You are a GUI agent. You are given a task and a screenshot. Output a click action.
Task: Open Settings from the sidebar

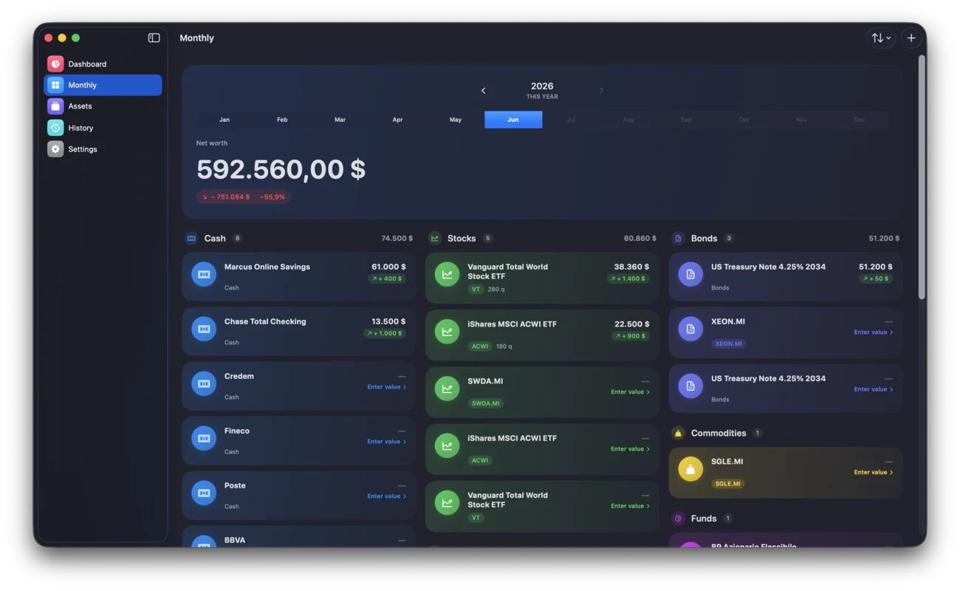click(103, 149)
